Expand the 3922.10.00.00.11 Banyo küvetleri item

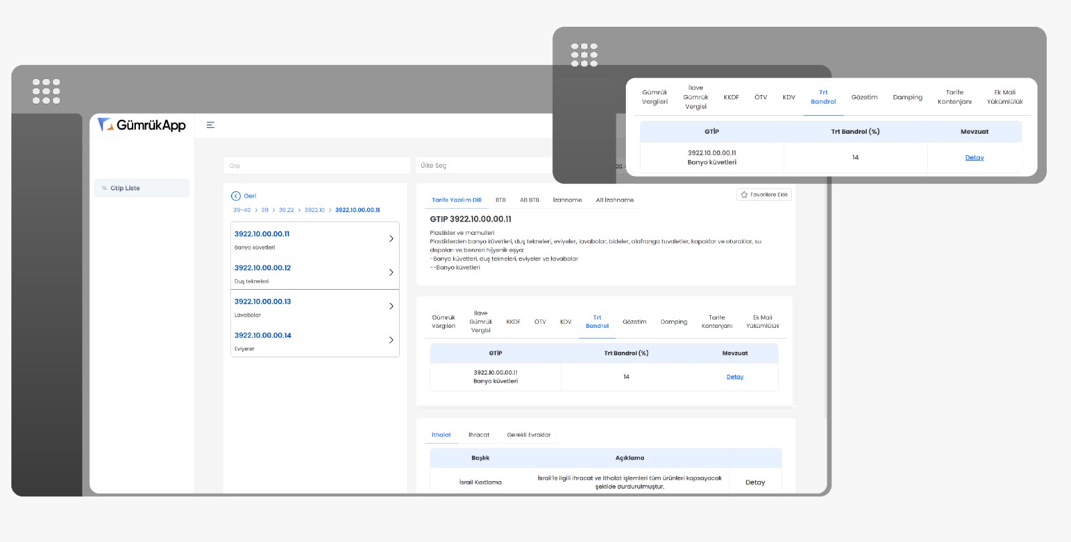391,239
